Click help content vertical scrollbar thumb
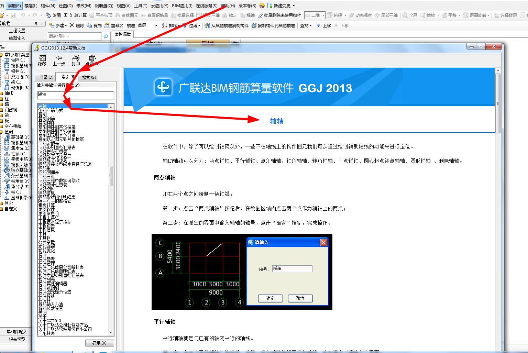The width and height of the screenshot is (528, 353). coord(498,103)
